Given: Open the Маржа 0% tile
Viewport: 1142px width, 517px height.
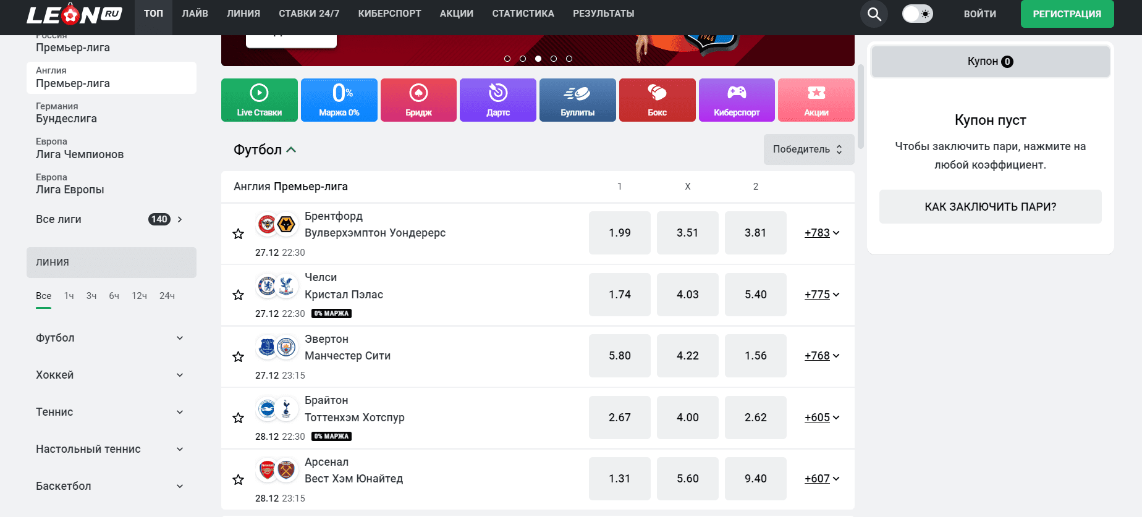Looking at the screenshot, I should pos(339,100).
